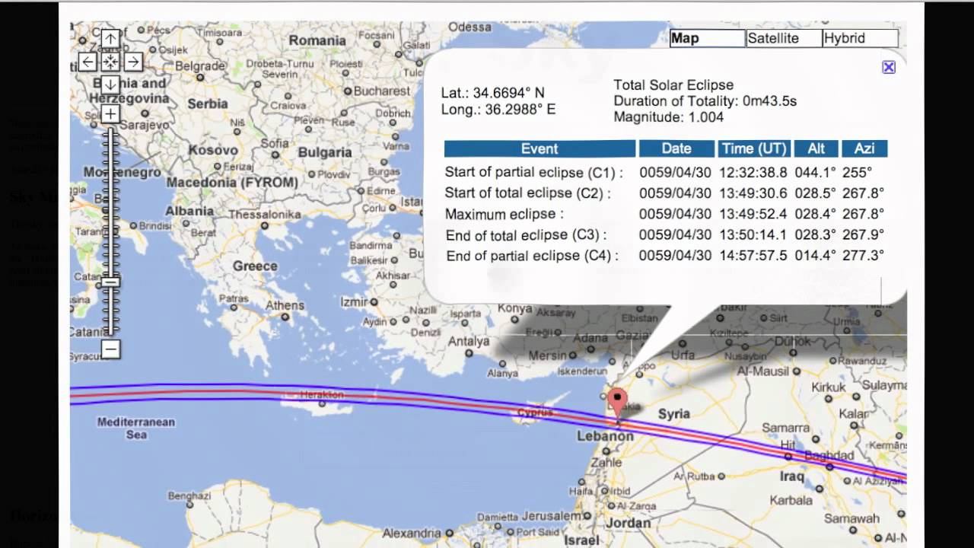Click the Alexandria city label
This screenshot has height=548, width=974.
coord(412,533)
